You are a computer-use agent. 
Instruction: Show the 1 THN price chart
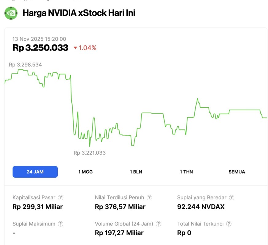[186, 172]
